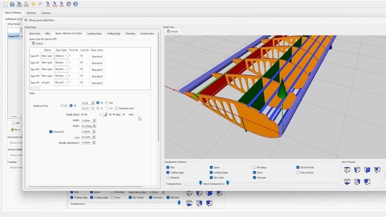Open the Planform tab in main window
The width and height of the screenshot is (386, 217).
(31, 13)
